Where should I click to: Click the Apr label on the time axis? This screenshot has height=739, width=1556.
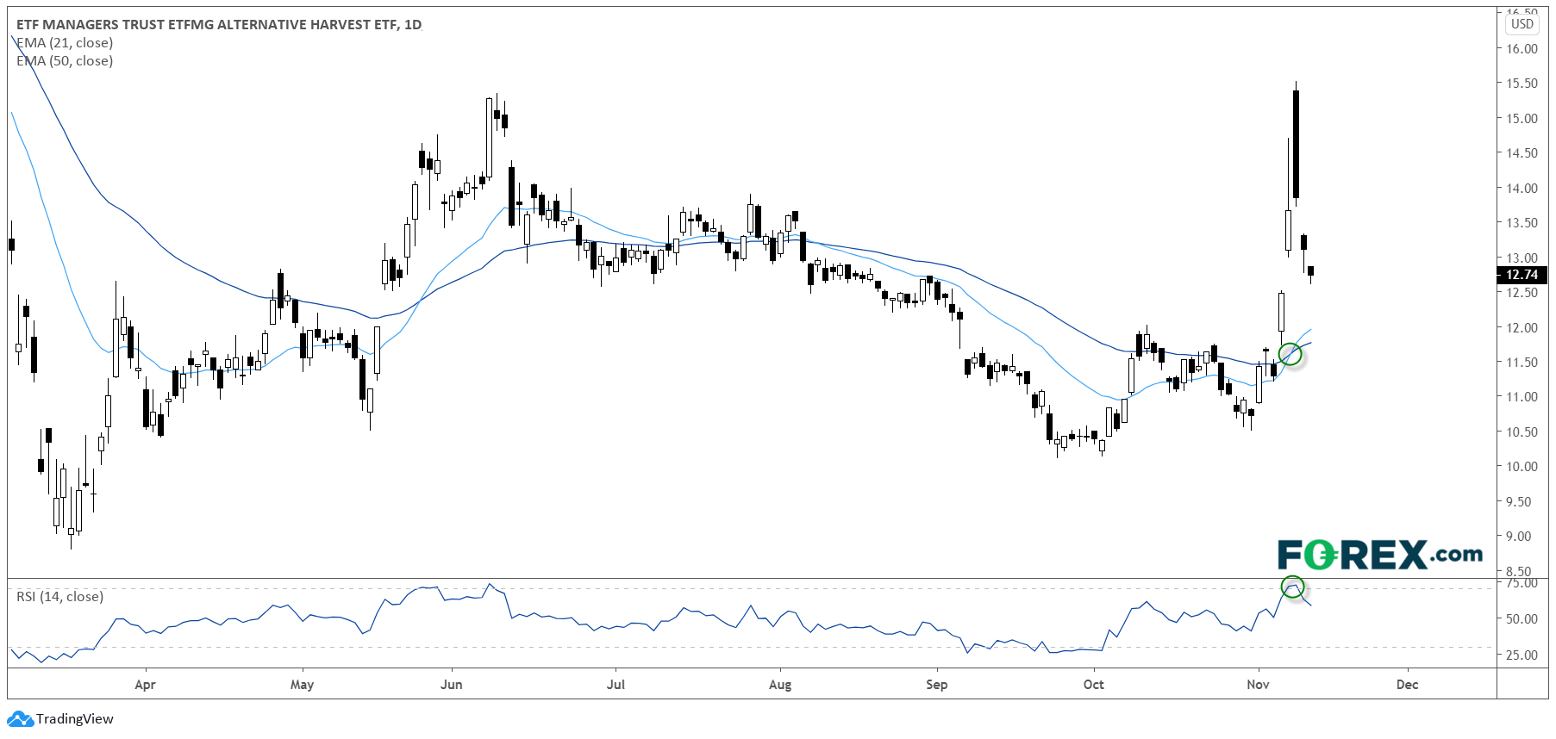tap(145, 685)
